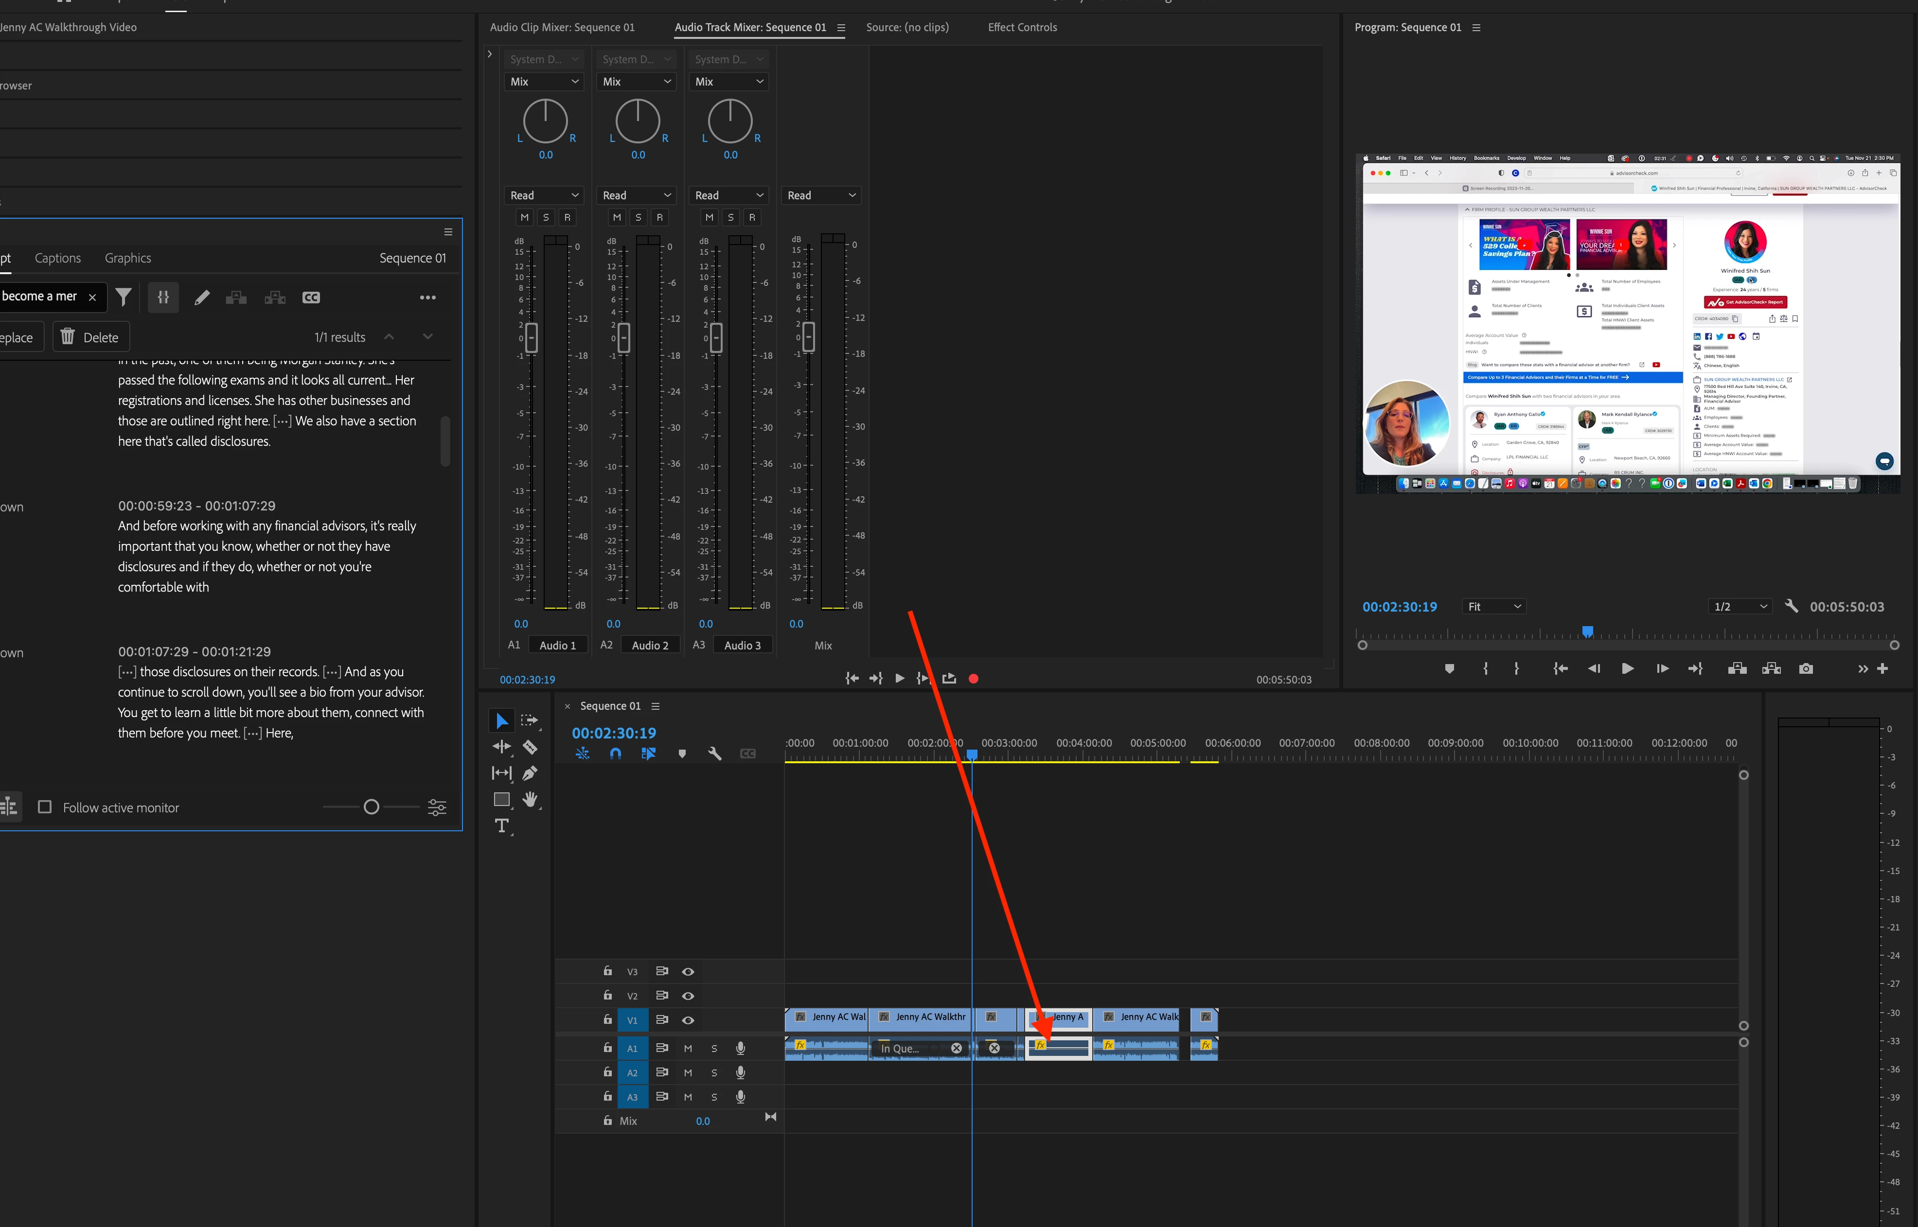Click the filter funnel icon in transcript
This screenshot has height=1227, width=1918.
(124, 297)
